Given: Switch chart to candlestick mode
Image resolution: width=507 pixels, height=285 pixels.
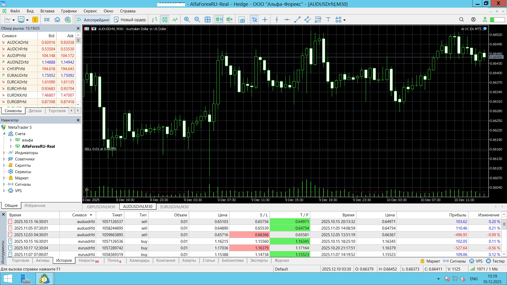Looking at the screenshot, I should tap(165, 20).
